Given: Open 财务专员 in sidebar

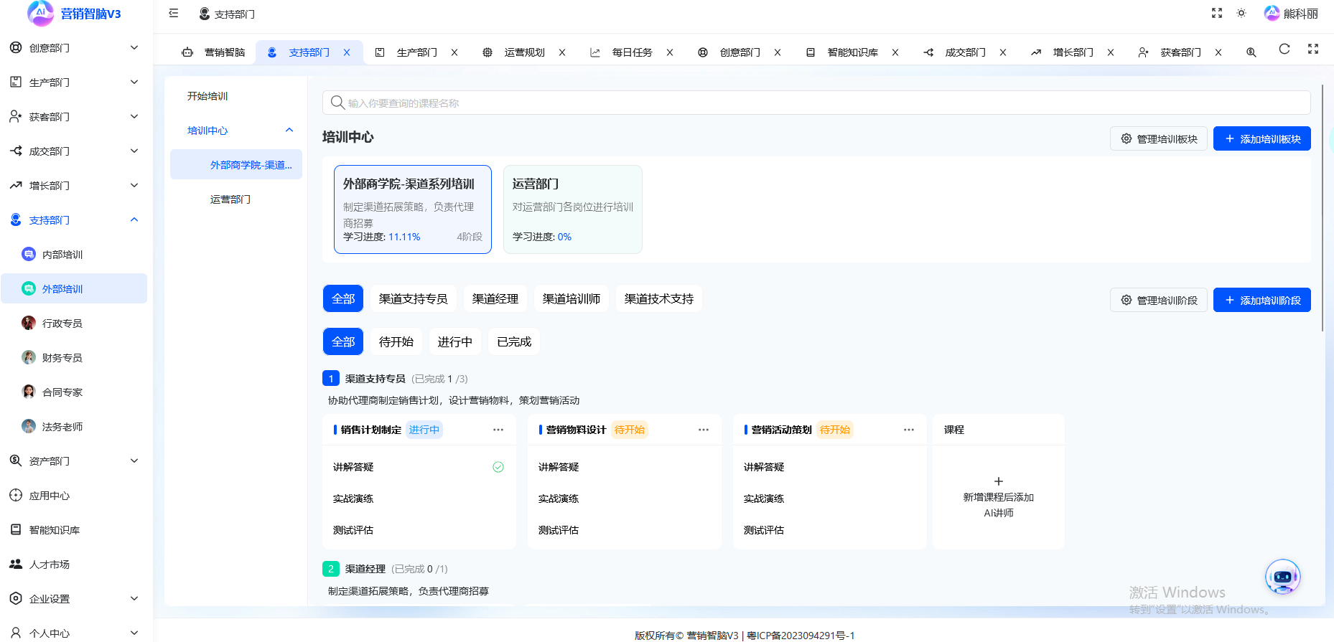Looking at the screenshot, I should (75, 358).
